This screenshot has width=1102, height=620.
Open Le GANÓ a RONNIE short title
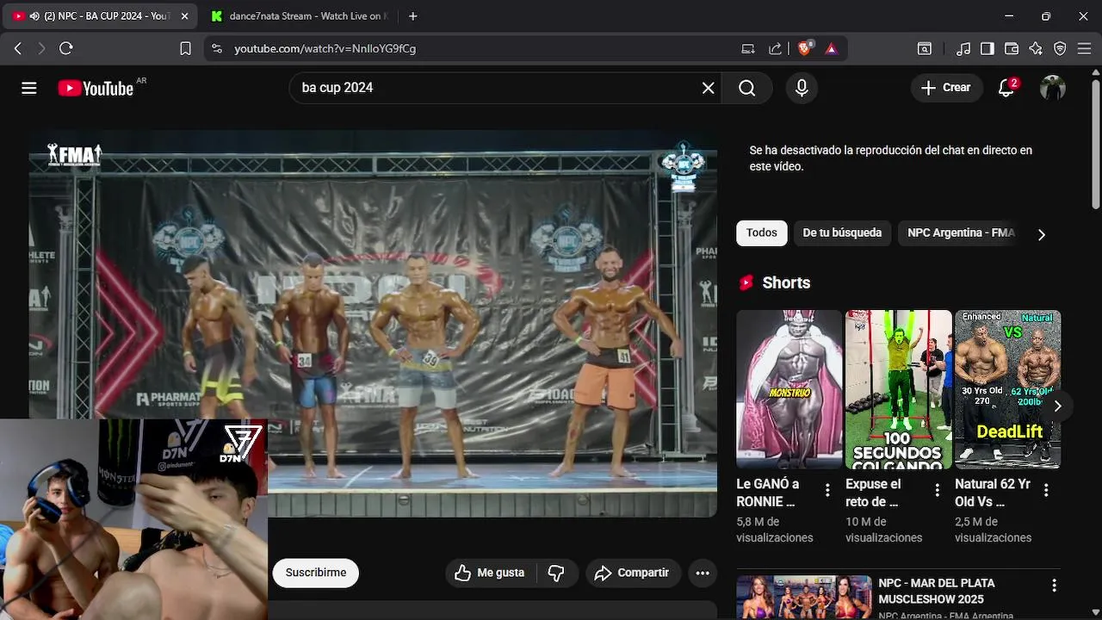tap(768, 493)
